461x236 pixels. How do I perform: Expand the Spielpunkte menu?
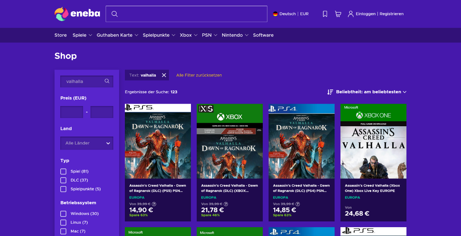pyautogui.click(x=159, y=35)
